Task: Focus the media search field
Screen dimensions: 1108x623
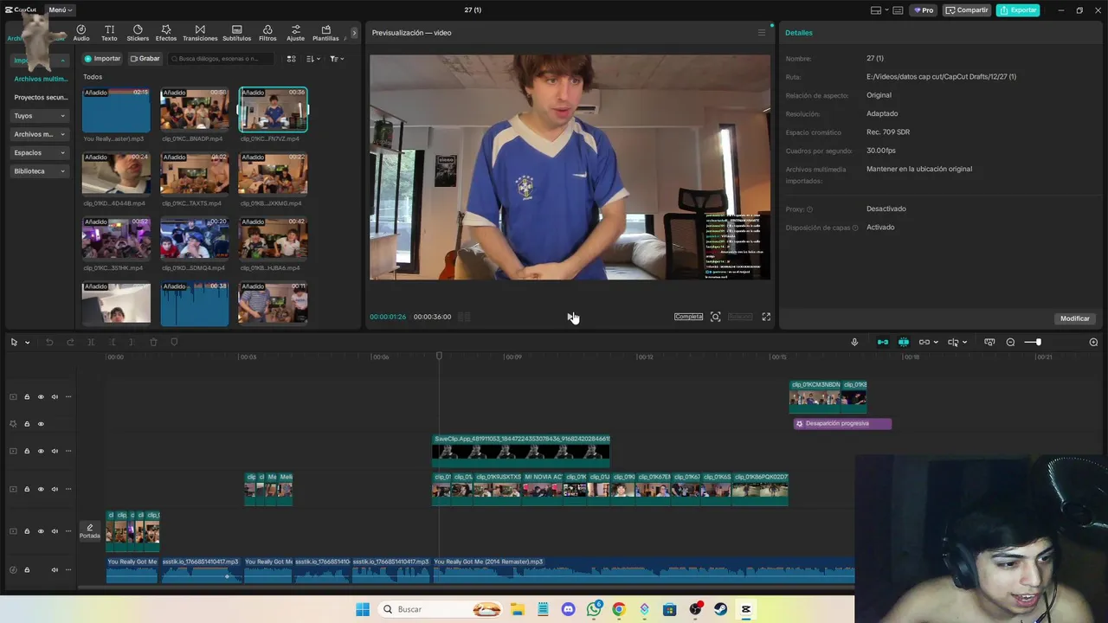Action: 221,59
